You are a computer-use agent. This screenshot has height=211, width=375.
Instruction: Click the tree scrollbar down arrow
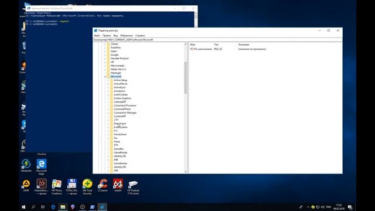click(186, 172)
